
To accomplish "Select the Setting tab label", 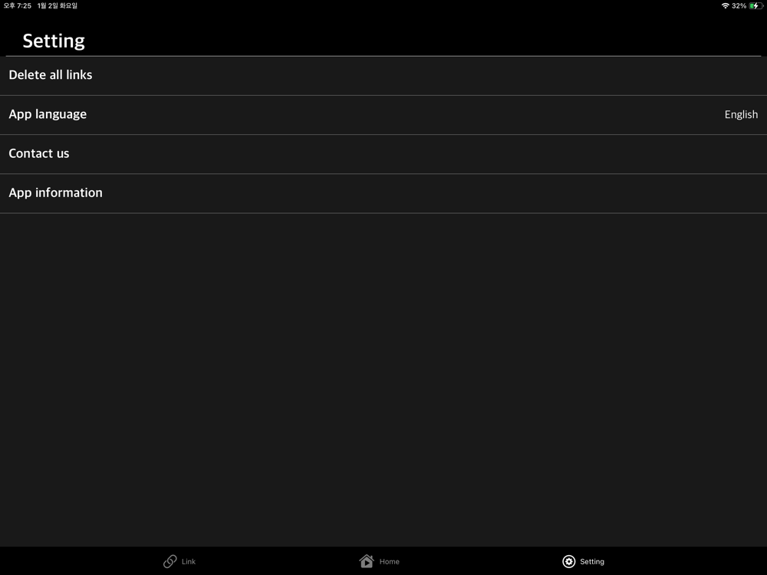I will [592, 562].
